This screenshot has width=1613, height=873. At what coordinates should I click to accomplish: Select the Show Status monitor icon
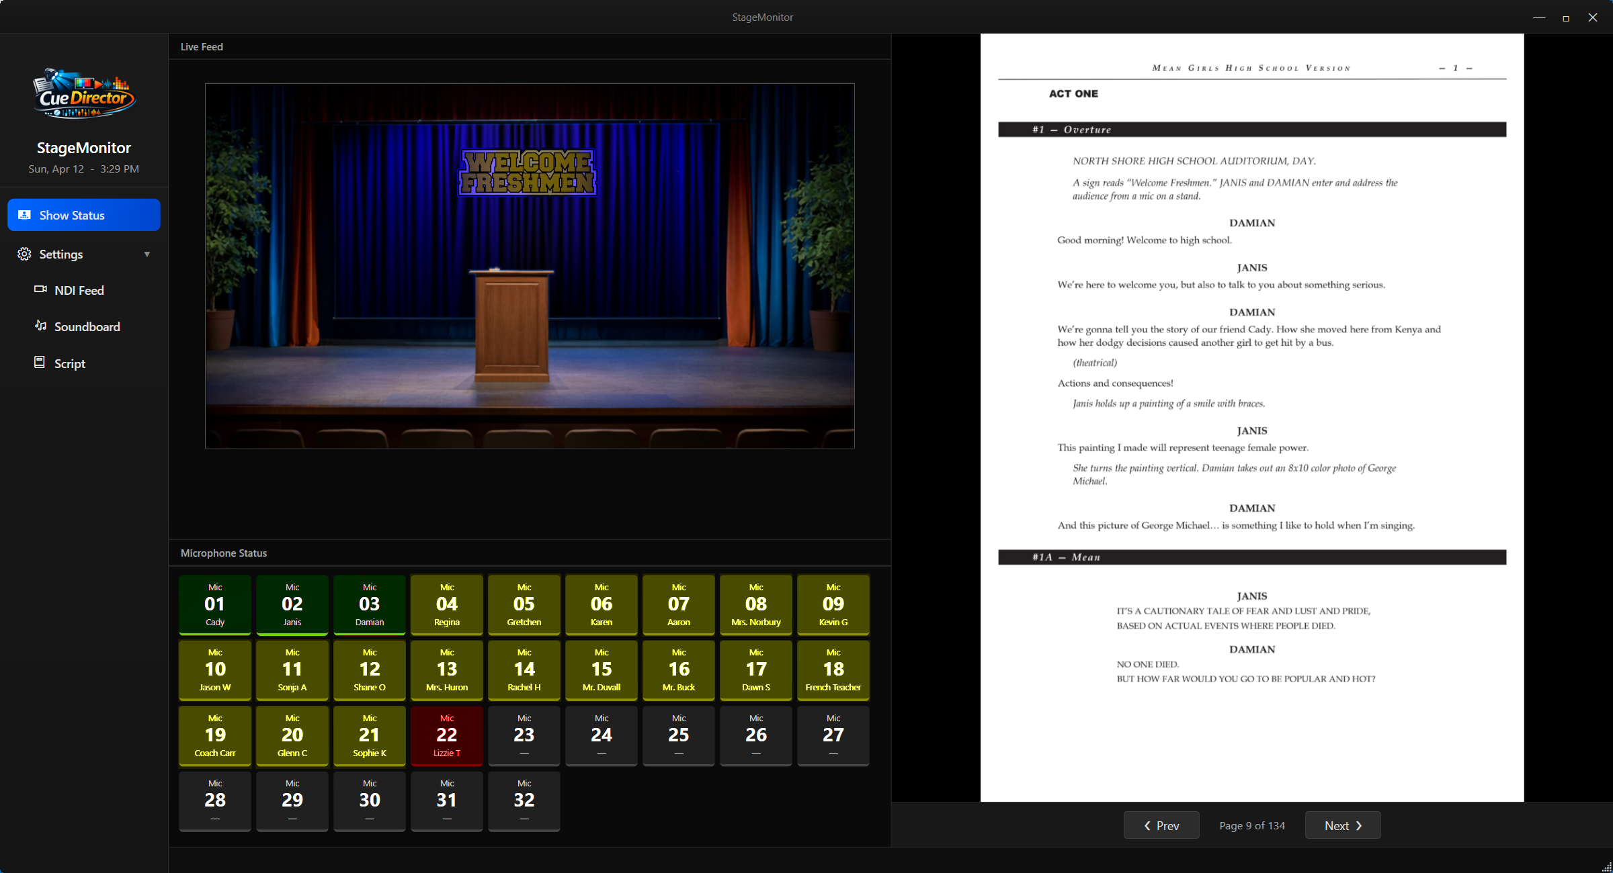coord(24,214)
